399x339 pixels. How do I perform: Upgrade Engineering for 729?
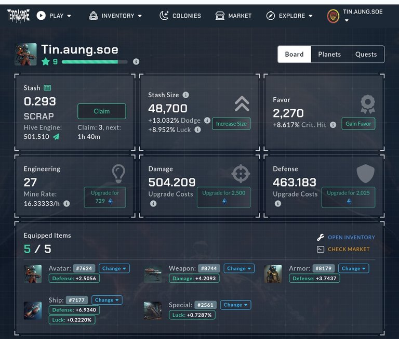click(105, 198)
